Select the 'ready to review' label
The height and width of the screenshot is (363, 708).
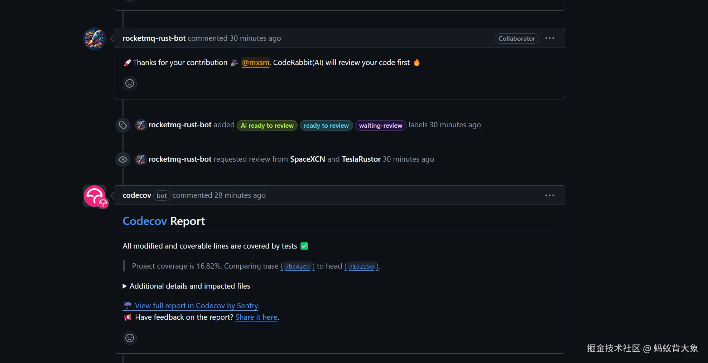click(x=326, y=126)
